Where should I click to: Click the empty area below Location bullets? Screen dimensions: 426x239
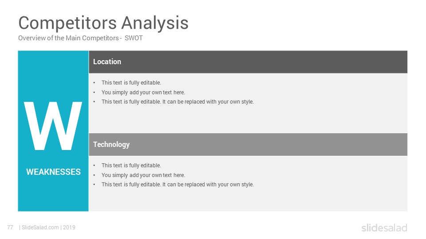248,119
